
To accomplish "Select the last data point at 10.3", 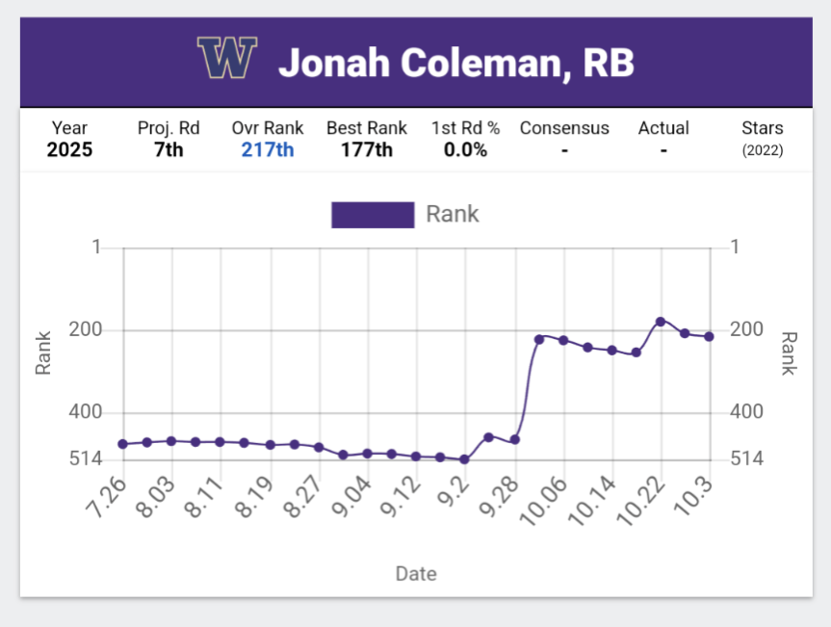I will pyautogui.click(x=709, y=336).
